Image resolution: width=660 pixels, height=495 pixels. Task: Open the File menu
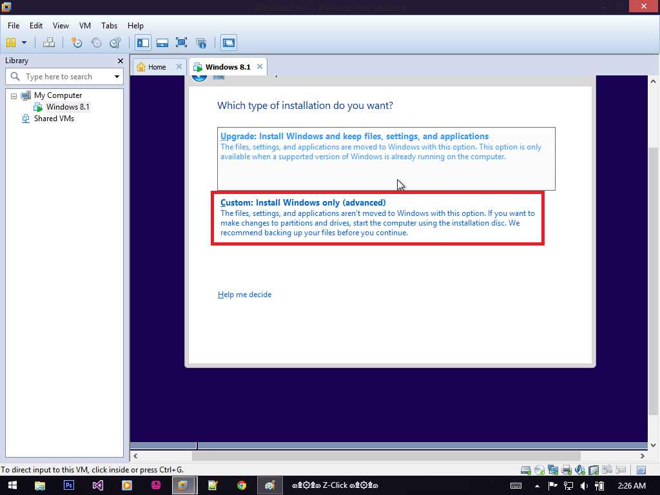tap(14, 26)
